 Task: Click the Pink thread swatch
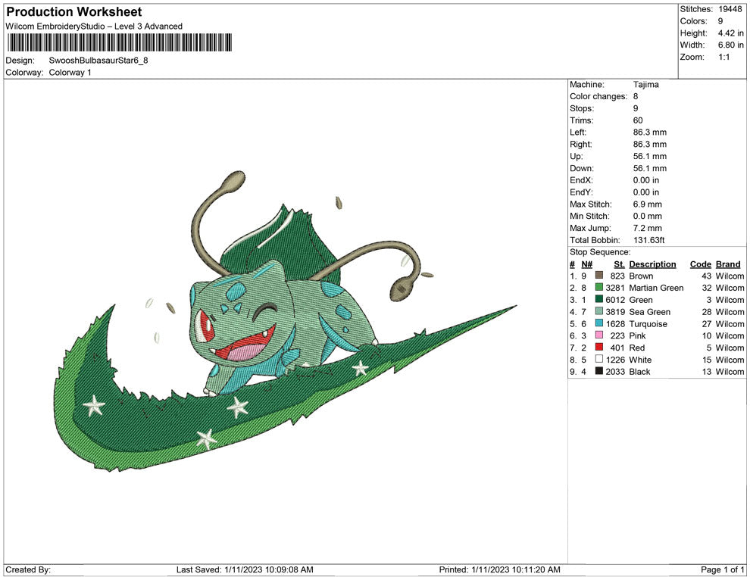(598, 335)
